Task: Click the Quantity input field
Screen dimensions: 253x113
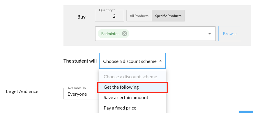Action: point(109,16)
